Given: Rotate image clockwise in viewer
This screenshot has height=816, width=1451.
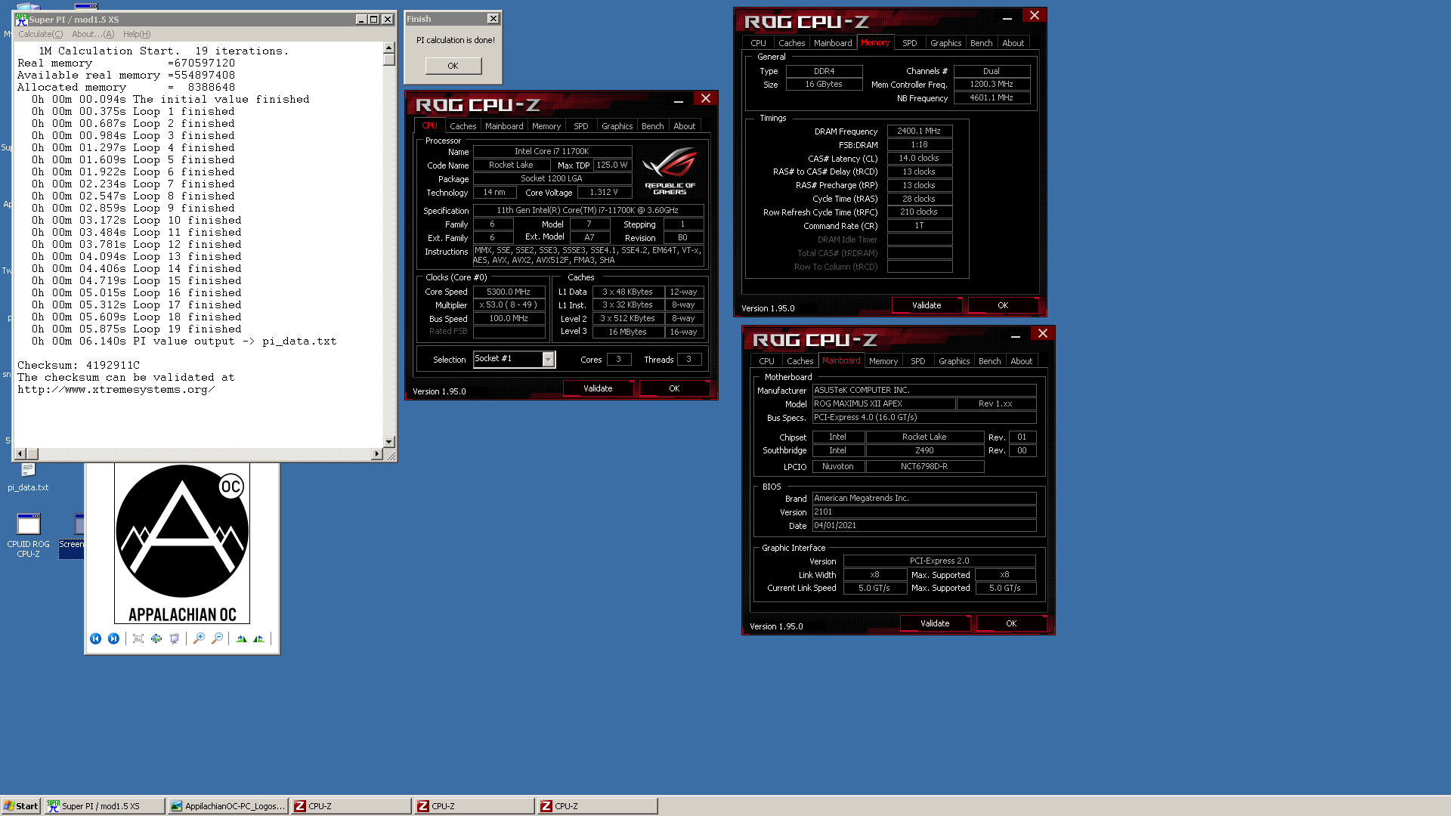Looking at the screenshot, I should pyautogui.click(x=241, y=638).
